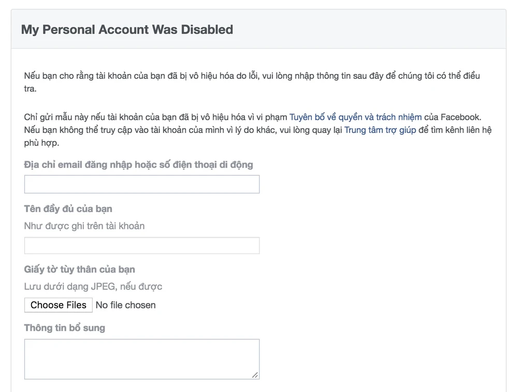Screen dimensions: 518x392
Task: Click the login email or phone number field
Action: pyautogui.click(x=141, y=185)
